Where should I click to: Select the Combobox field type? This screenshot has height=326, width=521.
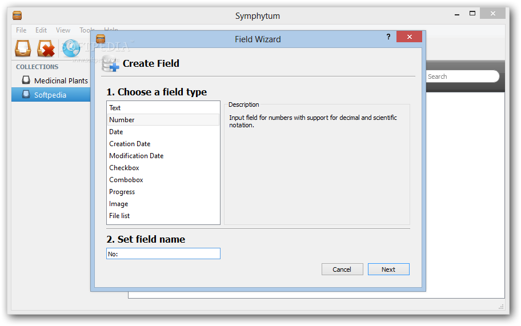coord(163,180)
